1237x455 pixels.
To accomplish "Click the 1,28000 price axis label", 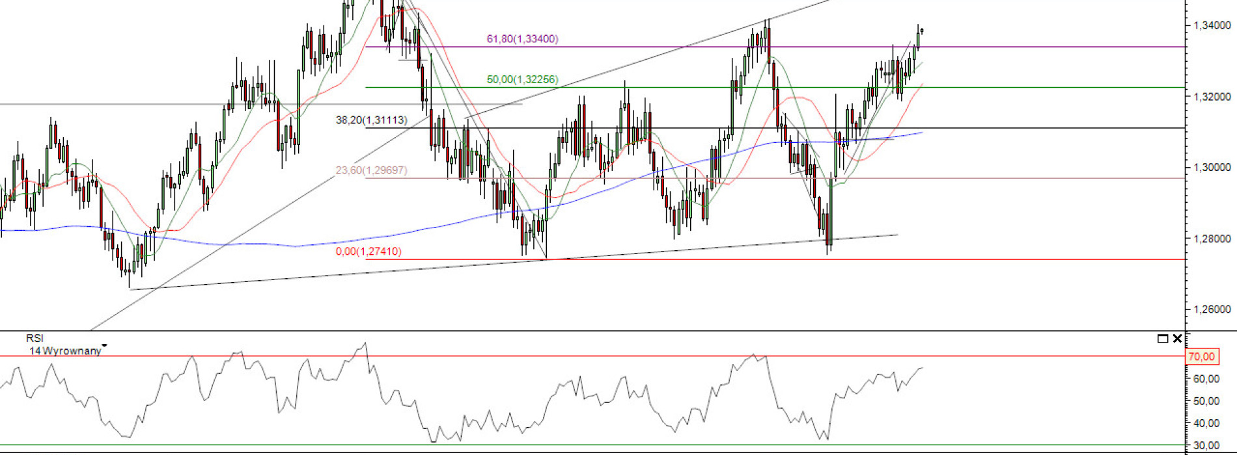I will tap(1212, 239).
